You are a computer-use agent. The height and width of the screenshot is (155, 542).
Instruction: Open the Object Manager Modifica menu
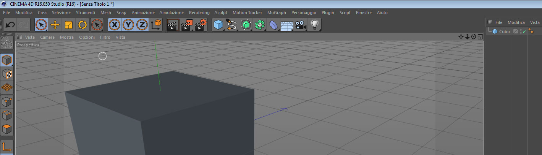point(516,22)
